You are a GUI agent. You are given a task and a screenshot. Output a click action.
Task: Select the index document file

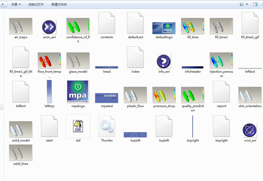pos(135,57)
